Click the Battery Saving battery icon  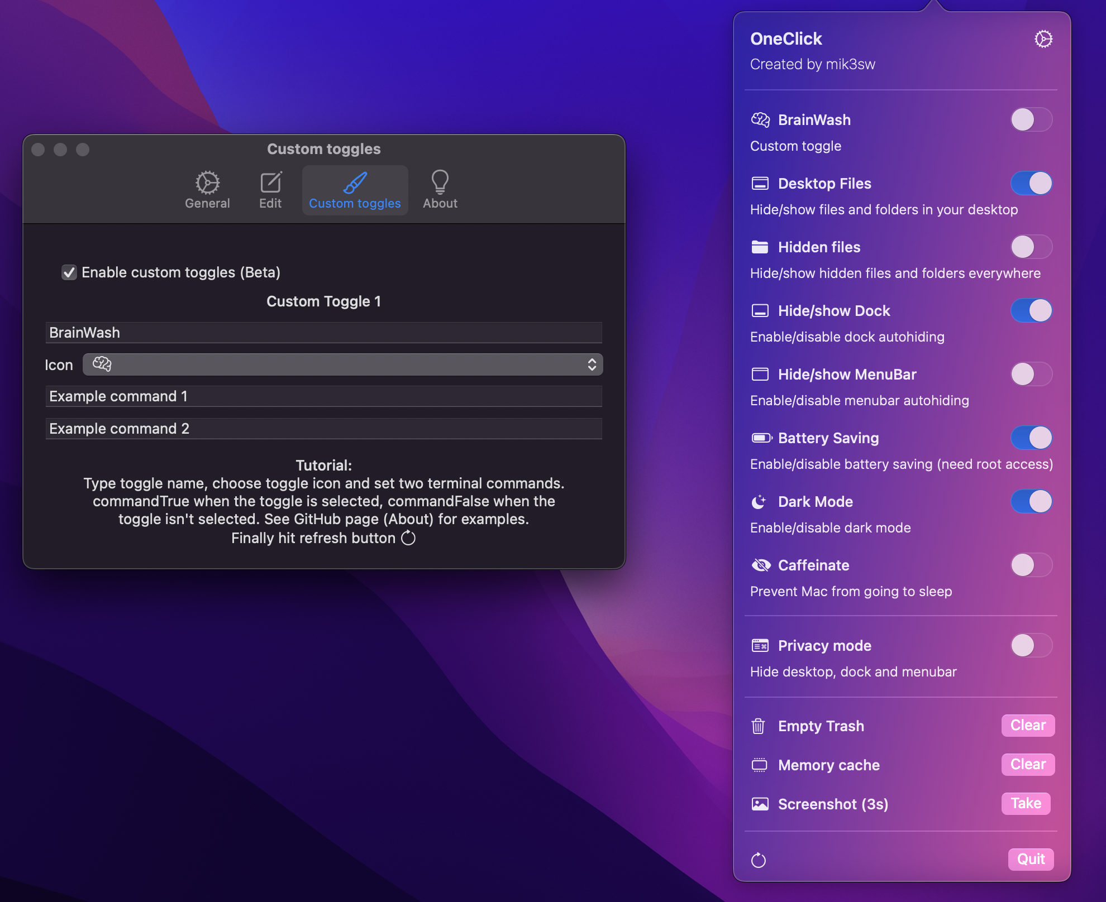click(x=761, y=438)
